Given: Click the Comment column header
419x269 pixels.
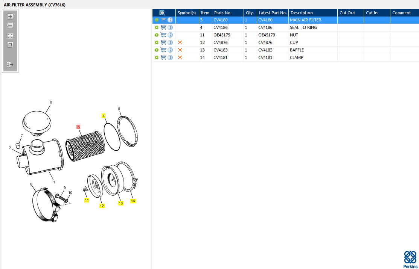Looking at the screenshot, I should 404,13.
